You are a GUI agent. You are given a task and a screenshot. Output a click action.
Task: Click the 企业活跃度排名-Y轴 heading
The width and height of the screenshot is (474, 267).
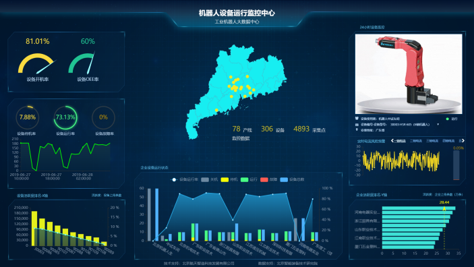tap(372, 195)
